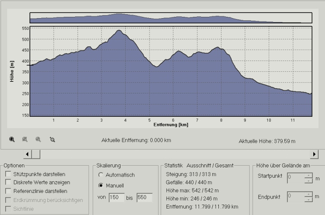Click the 'Optionen' group label
325x215 pixels.
(14, 166)
